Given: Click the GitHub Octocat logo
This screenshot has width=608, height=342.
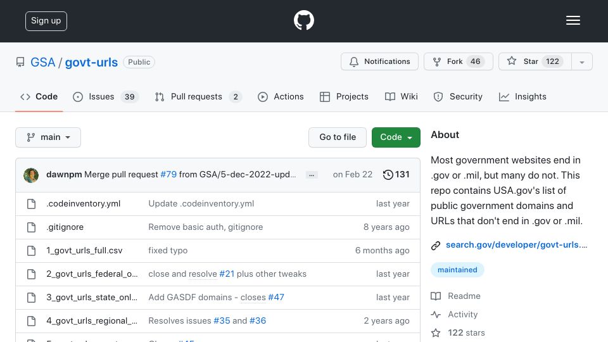Looking at the screenshot, I should pos(303,20).
